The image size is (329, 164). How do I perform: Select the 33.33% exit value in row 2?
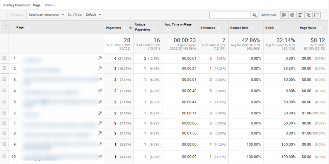pos(289,69)
